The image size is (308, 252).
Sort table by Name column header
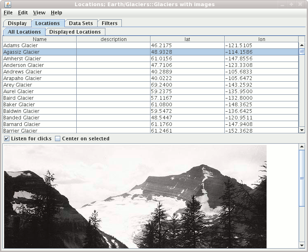tap(40, 39)
